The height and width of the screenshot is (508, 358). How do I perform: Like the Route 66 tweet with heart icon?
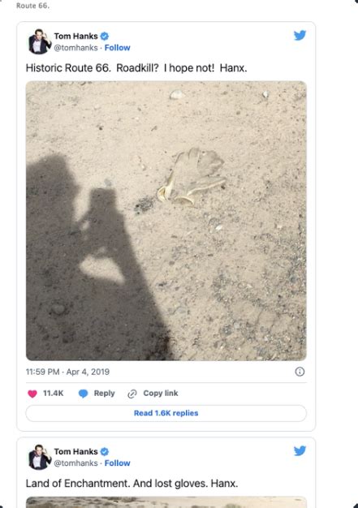point(32,394)
